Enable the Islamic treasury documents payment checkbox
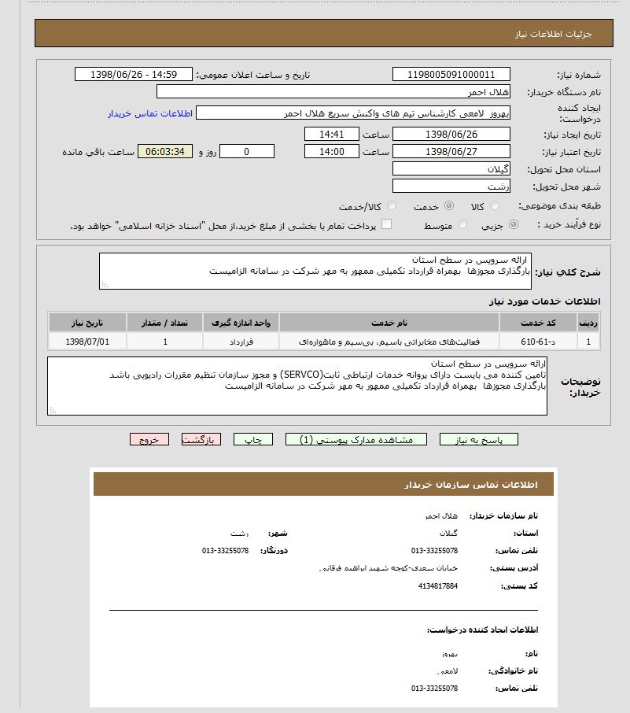This screenshot has width=630, height=713. [x=386, y=224]
